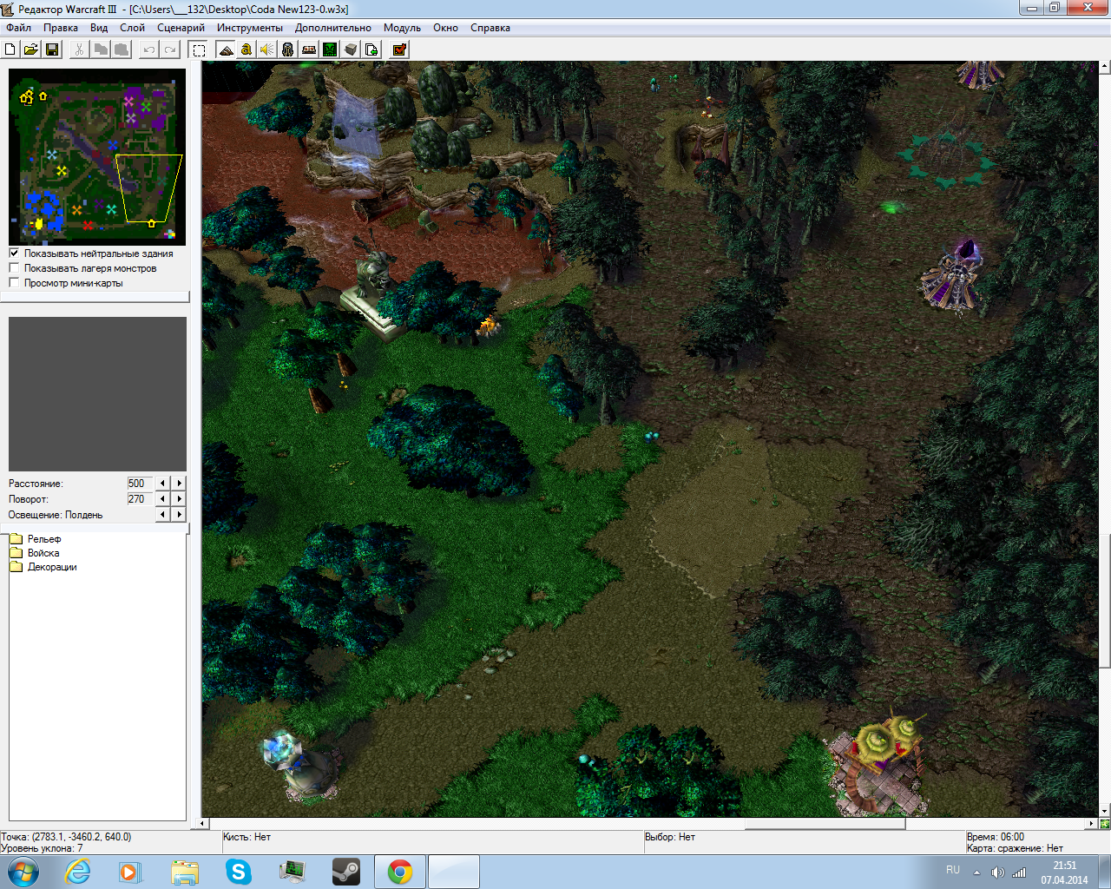Open the 'Файл' menu
1111x889 pixels.
click(x=18, y=28)
